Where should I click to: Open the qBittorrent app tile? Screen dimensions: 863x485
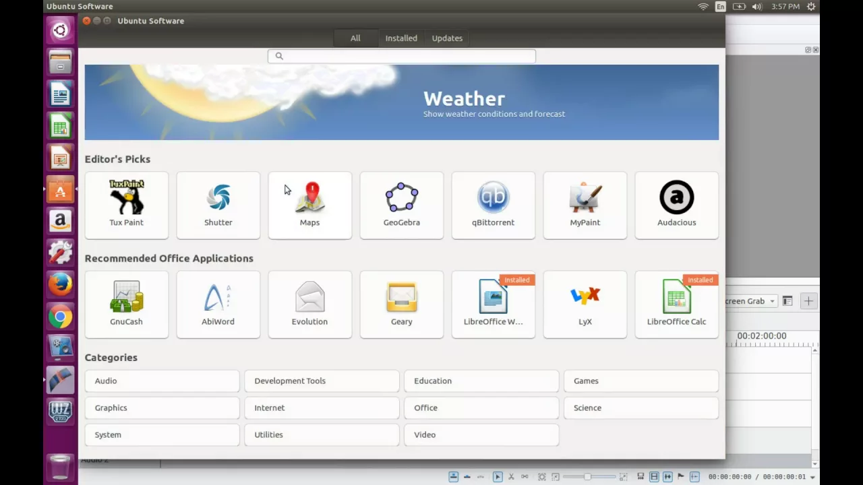pyautogui.click(x=493, y=205)
